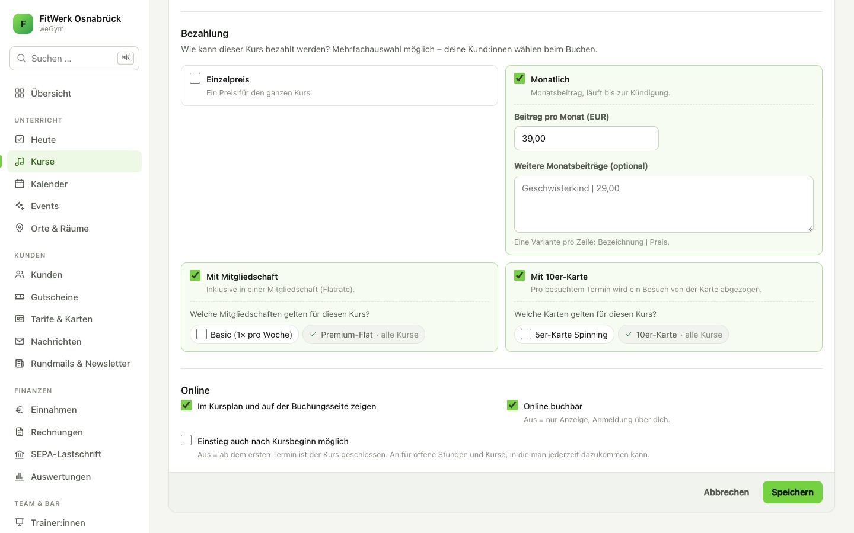Click the Orte & Räume pin icon

click(x=20, y=228)
